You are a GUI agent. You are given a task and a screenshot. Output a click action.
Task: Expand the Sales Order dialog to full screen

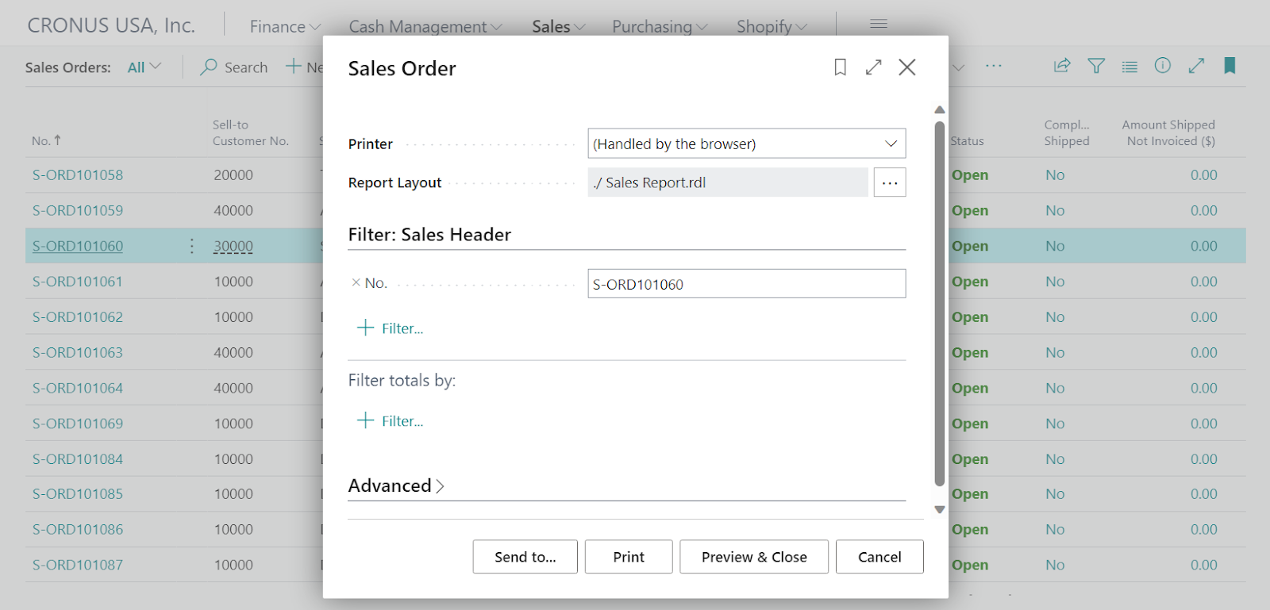click(x=873, y=67)
